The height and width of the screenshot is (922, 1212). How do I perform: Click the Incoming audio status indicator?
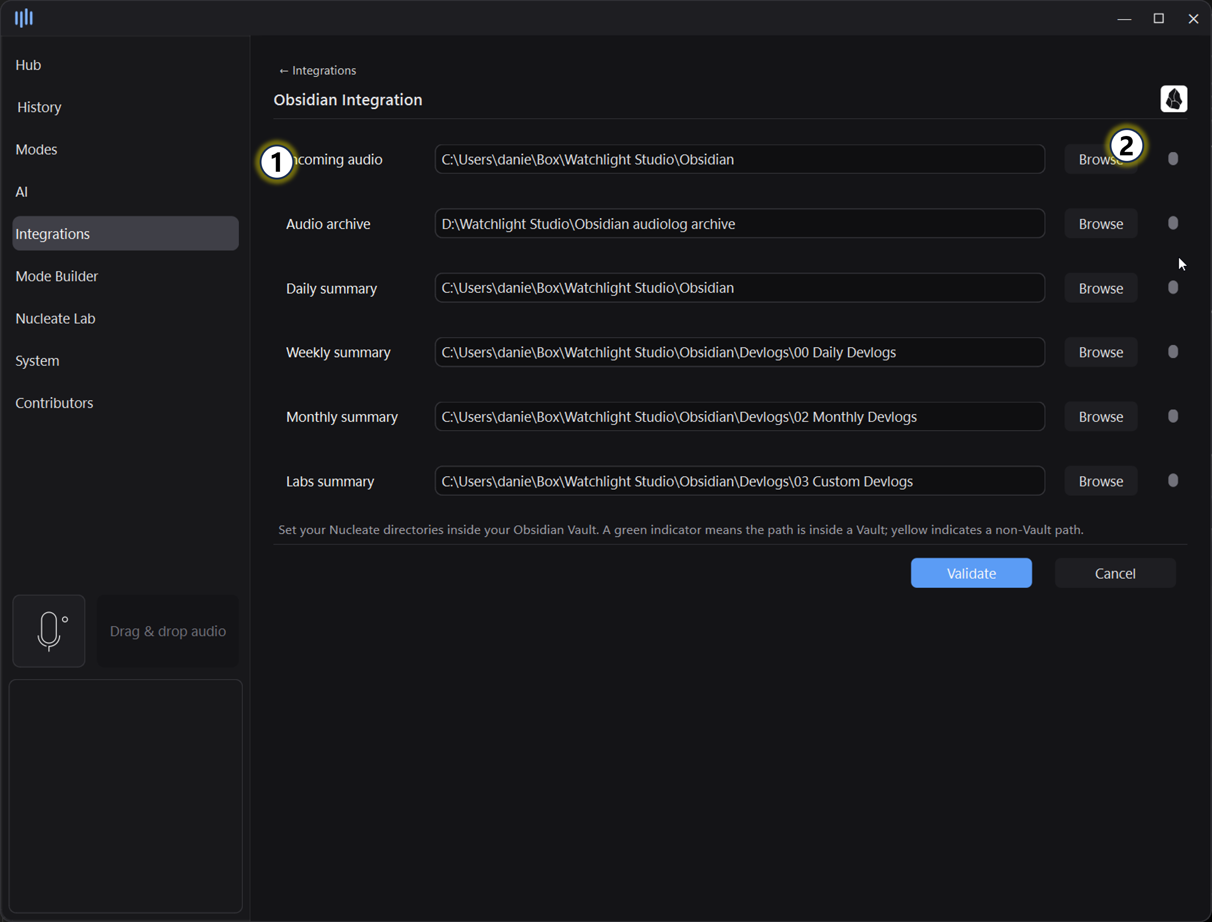[x=1173, y=159]
